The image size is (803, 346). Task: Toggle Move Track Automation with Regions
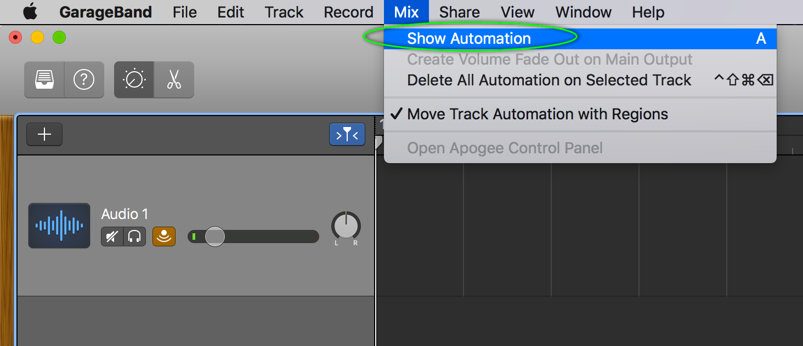point(538,114)
